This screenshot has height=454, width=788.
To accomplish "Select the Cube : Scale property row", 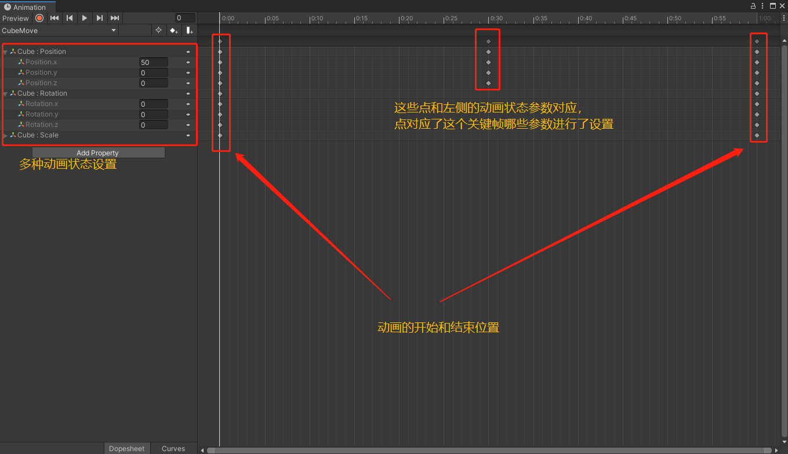I will click(99, 135).
